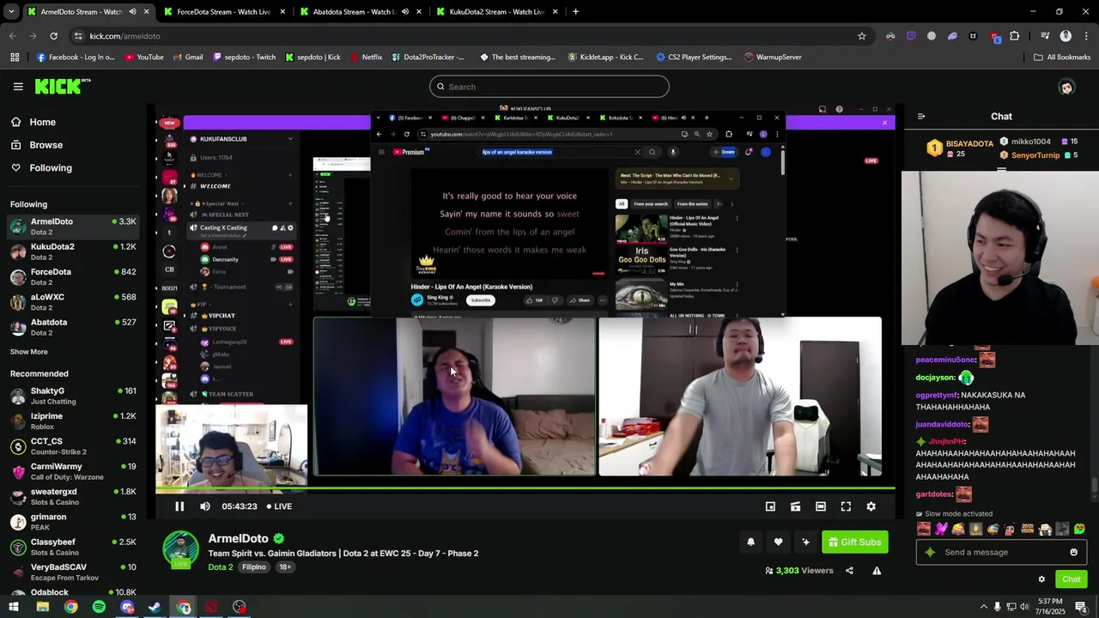Bookmark this page with star icon
1099x618 pixels.
[861, 36]
